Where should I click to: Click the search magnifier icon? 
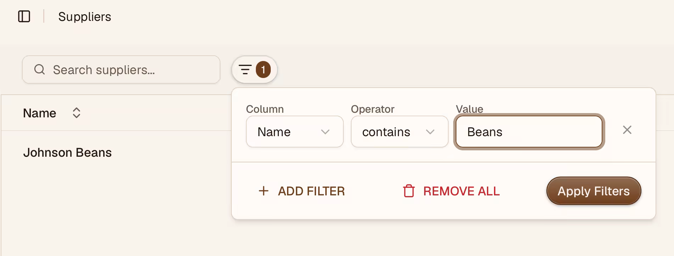40,69
